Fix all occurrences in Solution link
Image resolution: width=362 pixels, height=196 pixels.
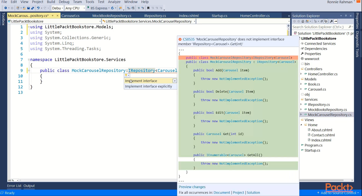253,192
